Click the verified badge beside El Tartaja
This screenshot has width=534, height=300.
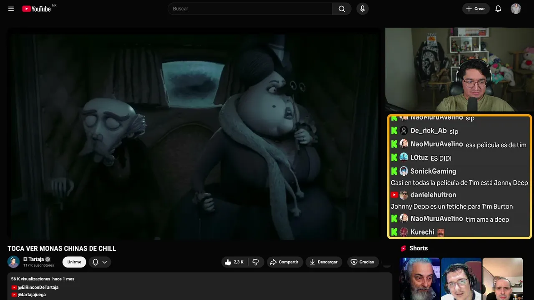point(48,259)
